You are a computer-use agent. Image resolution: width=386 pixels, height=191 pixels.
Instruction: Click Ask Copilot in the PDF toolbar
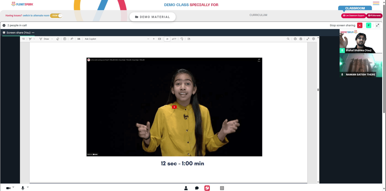(90, 39)
